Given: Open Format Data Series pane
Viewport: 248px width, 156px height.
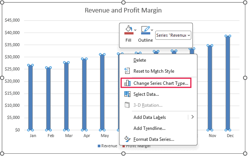Looking at the screenshot, I should point(158,139).
